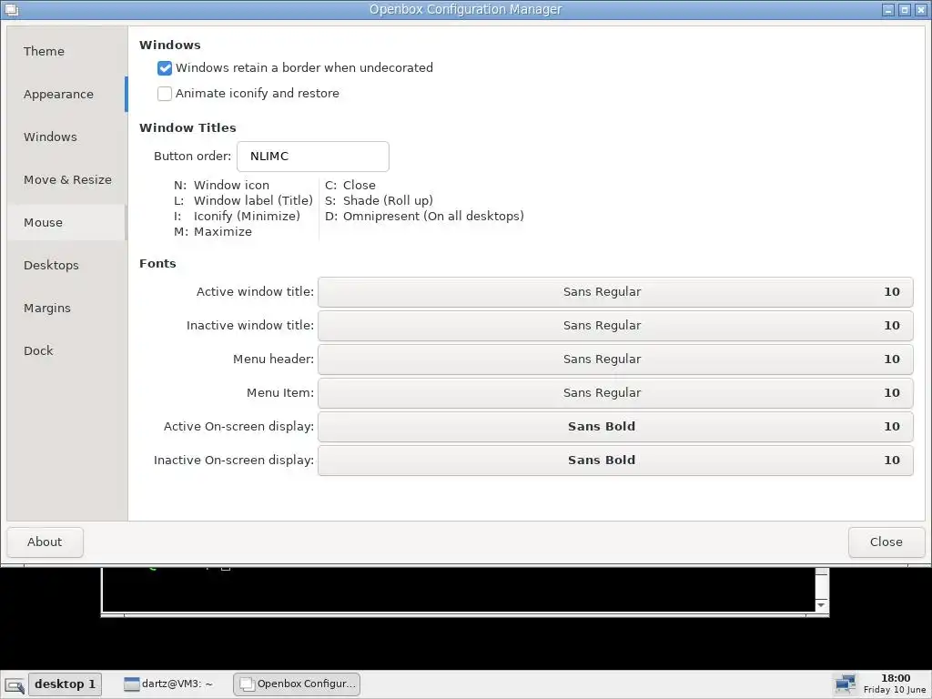Click the Fonts section heading

point(157,263)
